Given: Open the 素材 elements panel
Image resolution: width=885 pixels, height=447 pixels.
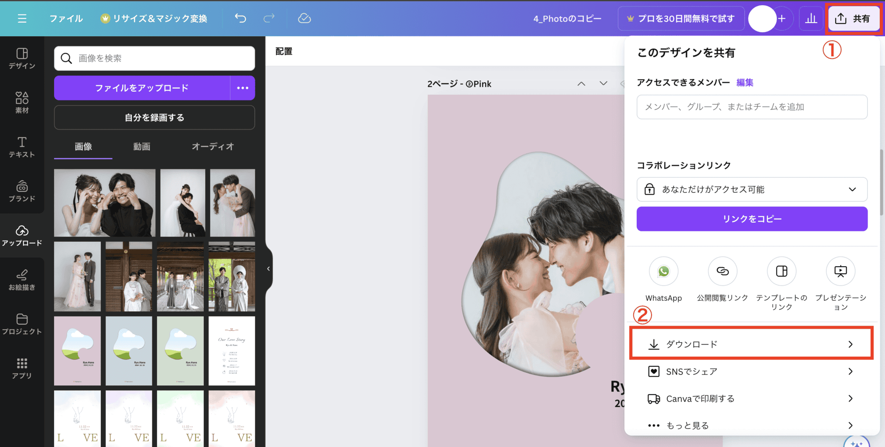Looking at the screenshot, I should (22, 103).
